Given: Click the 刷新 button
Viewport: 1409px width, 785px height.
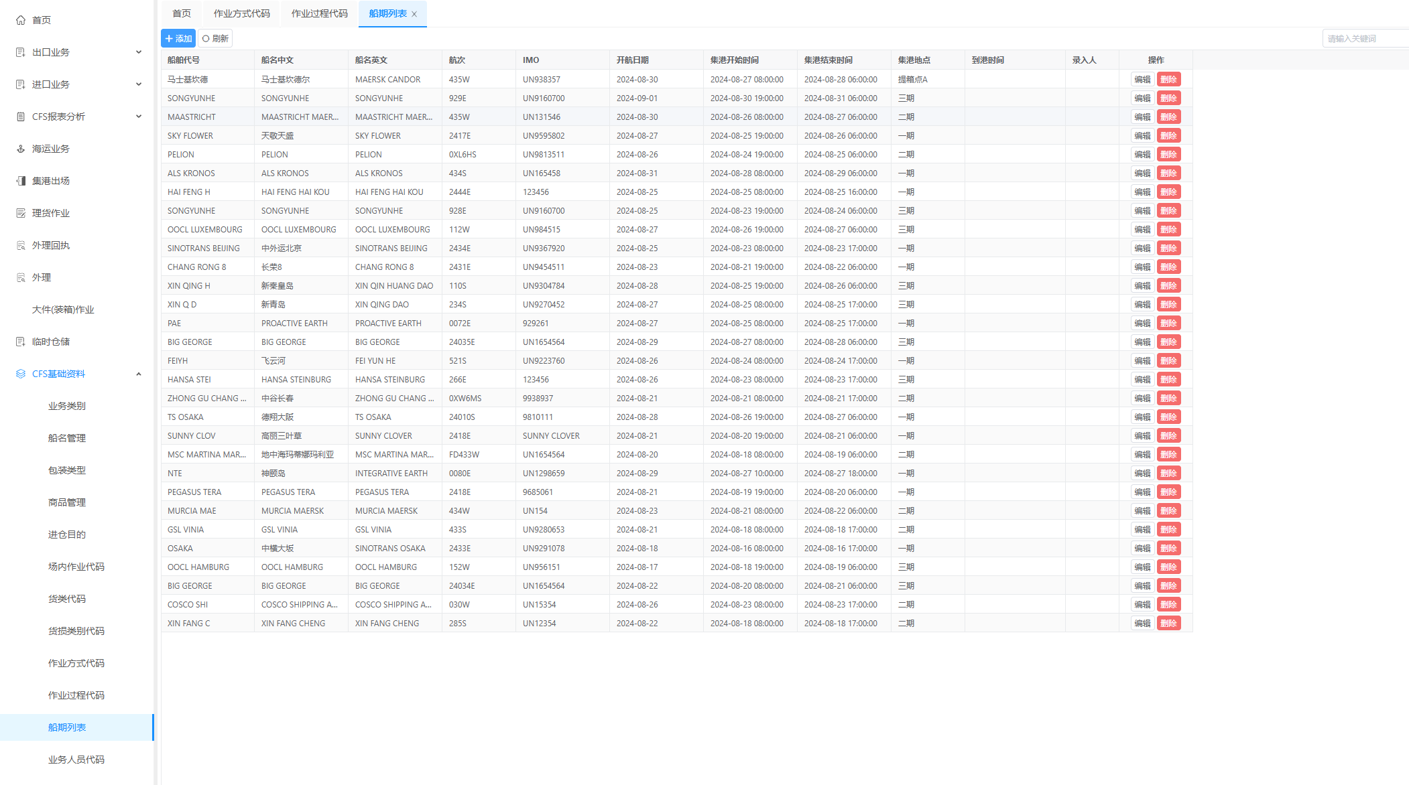Looking at the screenshot, I should [x=216, y=39].
